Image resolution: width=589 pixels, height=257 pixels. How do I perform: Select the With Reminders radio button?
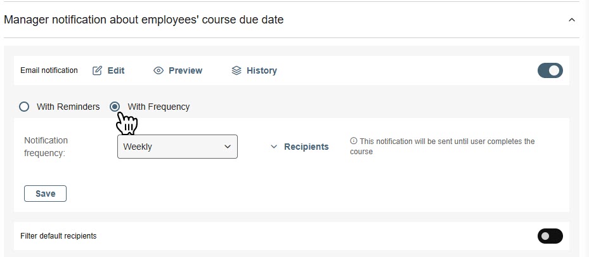coord(24,107)
